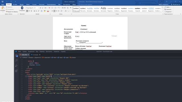Open the Файл tab in Word

click(3, 5)
